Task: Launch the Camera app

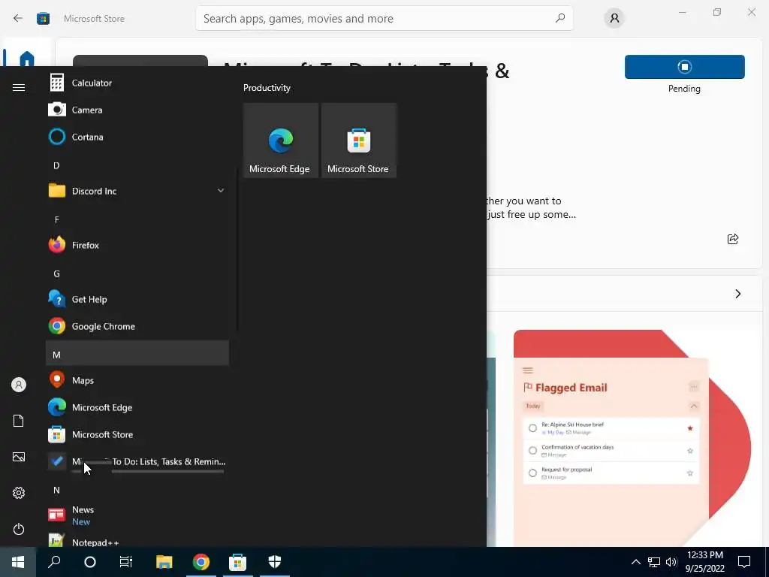Action: point(137,110)
